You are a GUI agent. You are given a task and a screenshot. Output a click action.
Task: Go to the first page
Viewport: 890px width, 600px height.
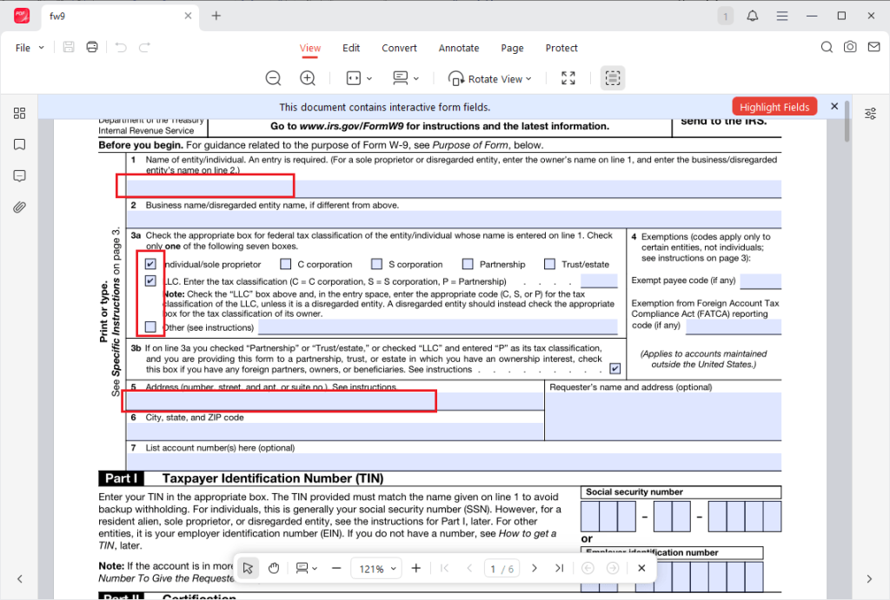click(x=444, y=568)
